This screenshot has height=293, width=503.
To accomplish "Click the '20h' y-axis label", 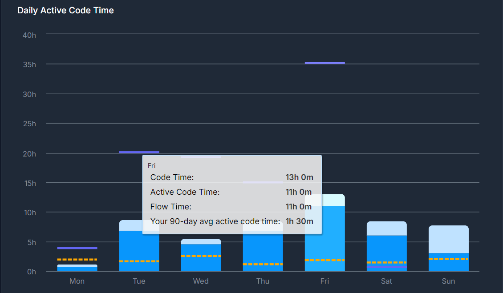I will pos(29,154).
